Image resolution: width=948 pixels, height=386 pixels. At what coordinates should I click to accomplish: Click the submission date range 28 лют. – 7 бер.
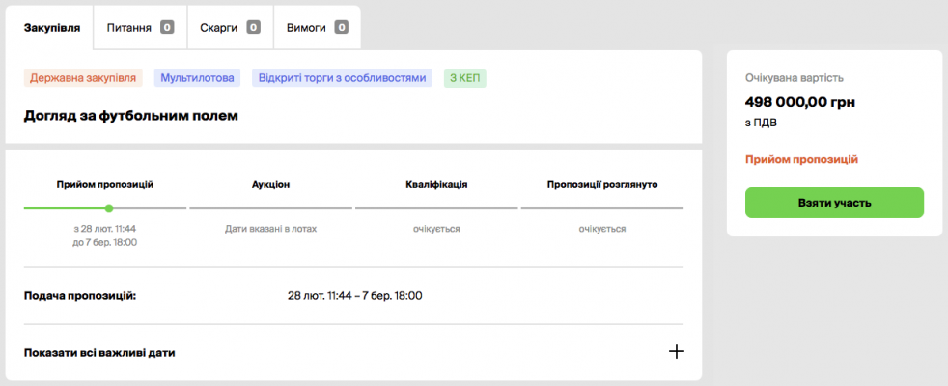point(354,295)
